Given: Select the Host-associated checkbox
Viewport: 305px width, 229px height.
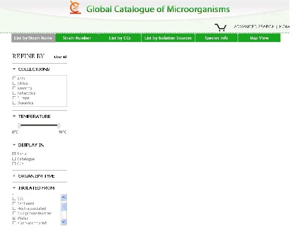Looking at the screenshot, I should (14, 208).
